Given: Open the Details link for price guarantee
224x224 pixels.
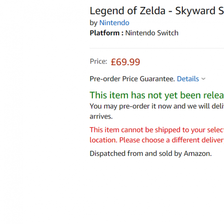Looking at the screenshot, I should 188,79.
